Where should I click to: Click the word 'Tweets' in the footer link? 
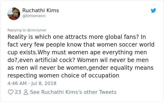(x=108, y=92)
